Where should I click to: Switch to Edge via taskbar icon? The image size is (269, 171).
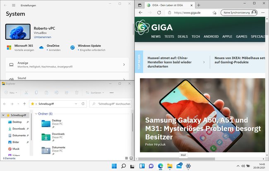click(x=161, y=166)
